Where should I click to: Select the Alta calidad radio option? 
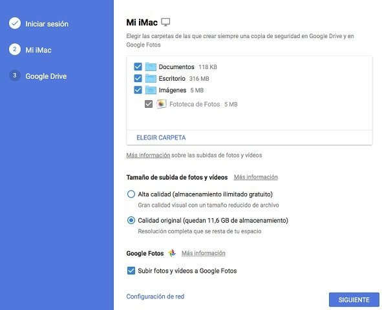(131, 194)
